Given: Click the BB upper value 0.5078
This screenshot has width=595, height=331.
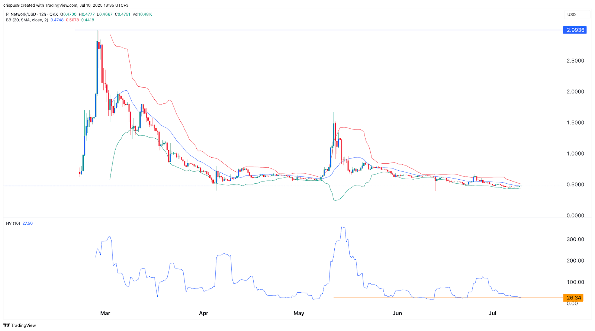Looking at the screenshot, I should (x=72, y=20).
